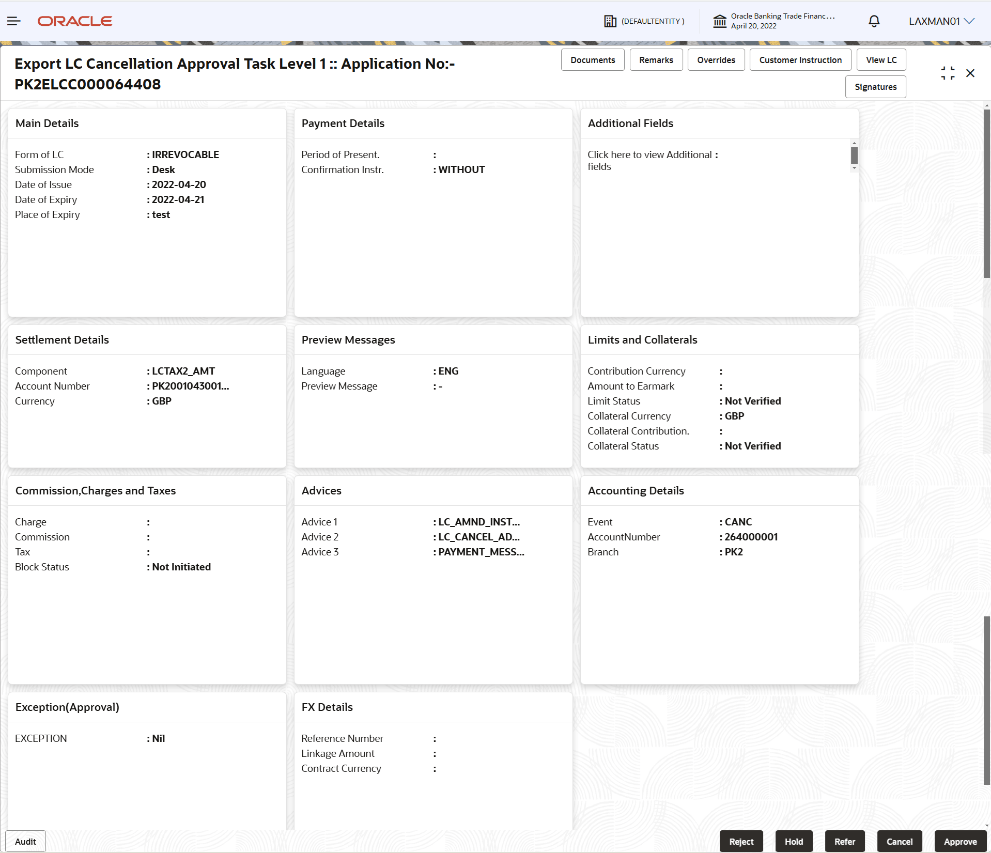Screen dimensions: 991x853
Task: Open the Remarks section
Action: [x=656, y=59]
